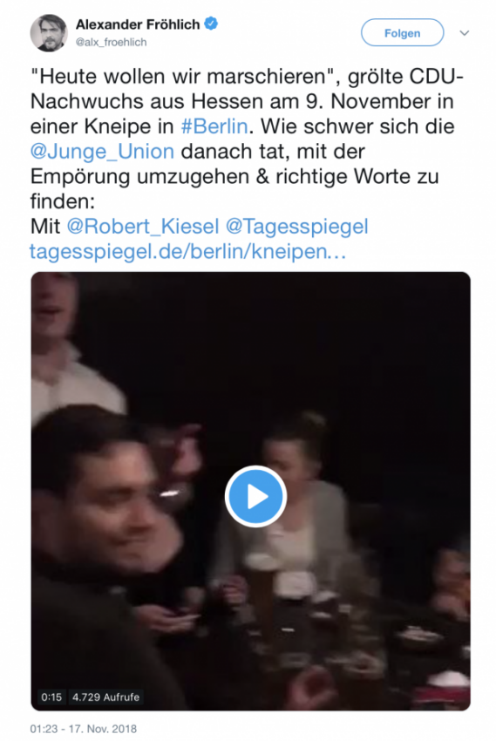Open Alexander Fröhlich's profile avatar
Image resolution: width=496 pixels, height=741 pixels.
[x=49, y=33]
